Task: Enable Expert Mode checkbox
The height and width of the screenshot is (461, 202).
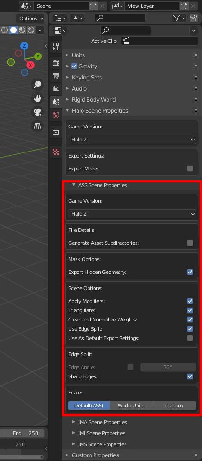Action: pos(190,169)
